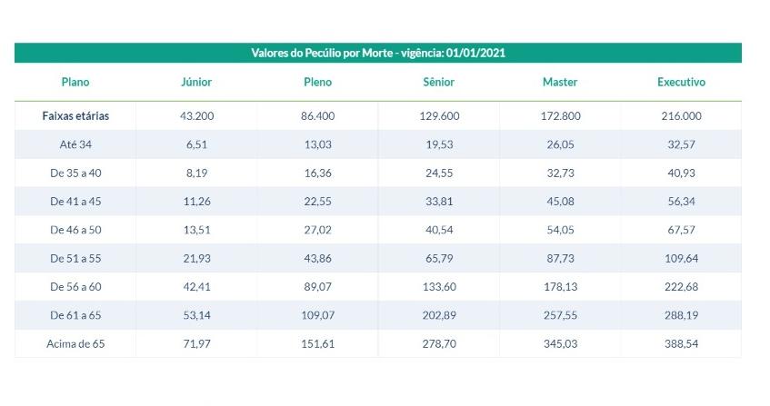Click the Faixas etárias row label
This screenshot has height=406, width=770.
(75, 116)
